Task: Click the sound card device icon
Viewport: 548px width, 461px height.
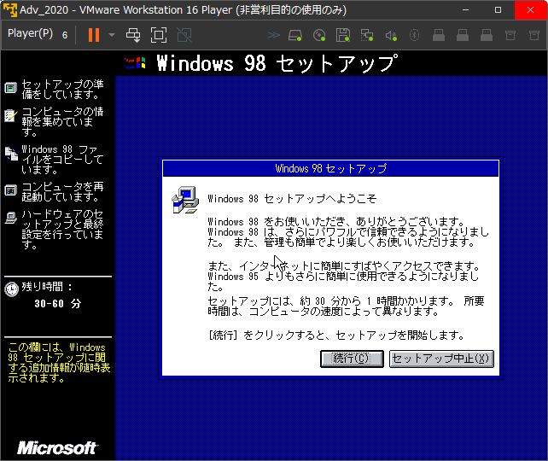Action: coord(391,36)
